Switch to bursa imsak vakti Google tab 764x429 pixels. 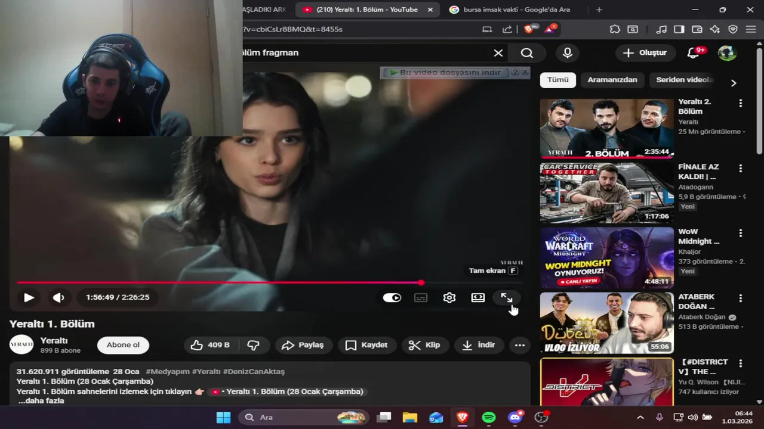pos(516,10)
